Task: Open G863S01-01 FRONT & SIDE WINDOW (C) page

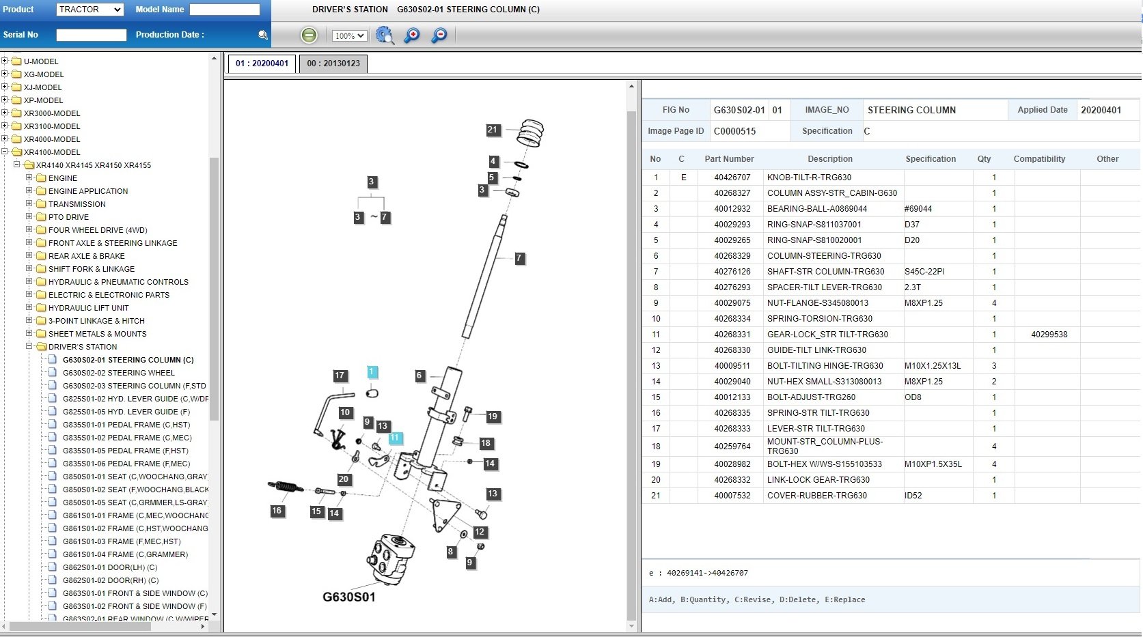Action: (x=135, y=593)
